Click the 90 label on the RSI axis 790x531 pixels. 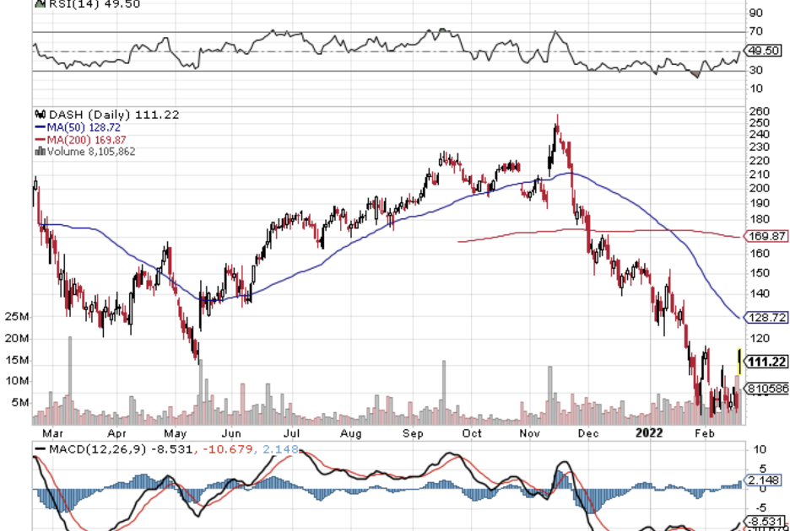(x=756, y=13)
